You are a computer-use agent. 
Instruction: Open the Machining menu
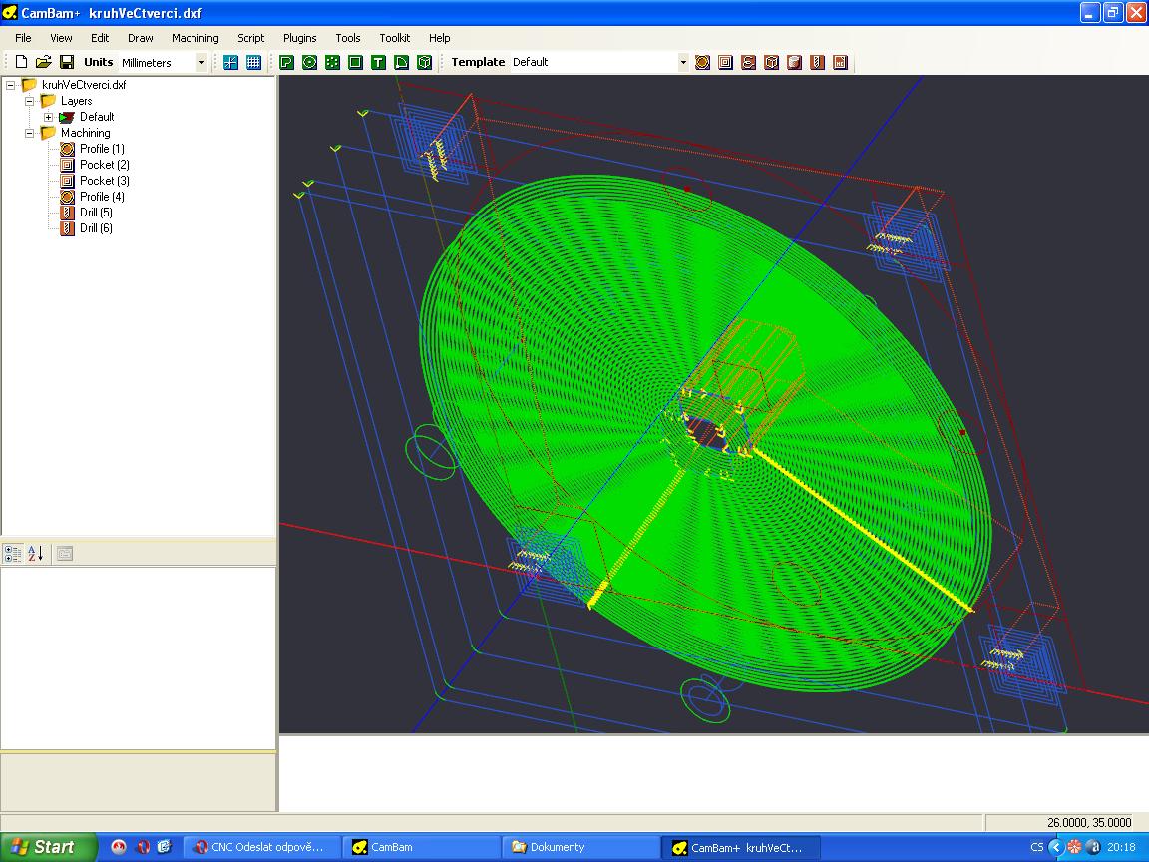pyautogui.click(x=194, y=38)
